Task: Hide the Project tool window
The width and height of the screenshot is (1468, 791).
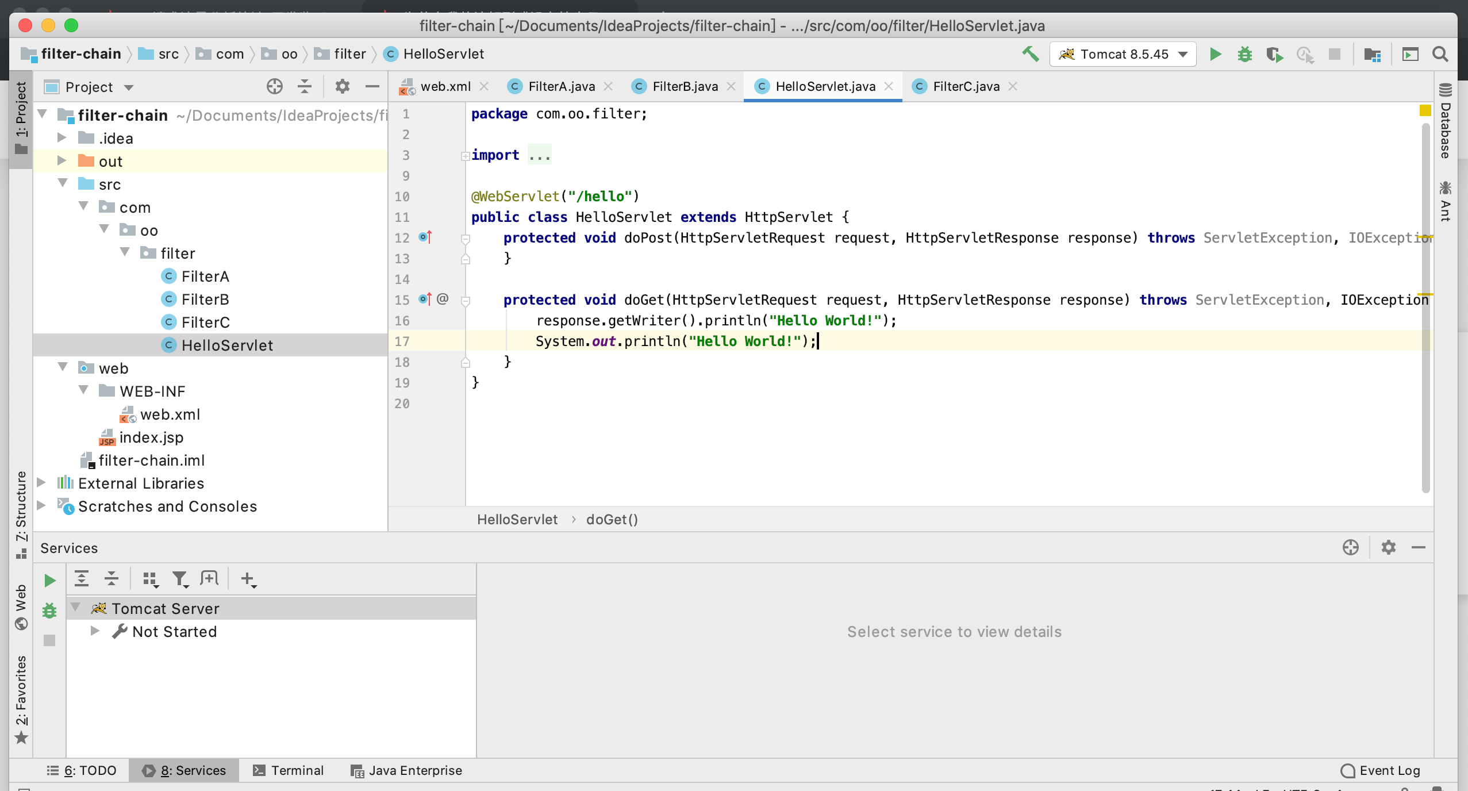Action: (372, 87)
